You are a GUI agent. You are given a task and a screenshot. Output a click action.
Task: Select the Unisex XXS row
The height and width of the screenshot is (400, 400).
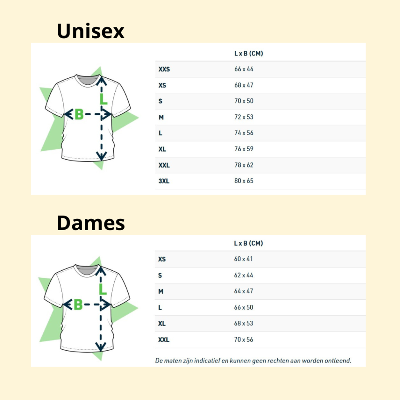click(260, 69)
